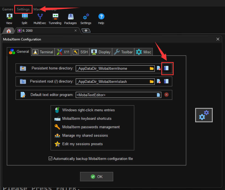Screen dimensions: 225x190
Task: Switch to the Terminal configuration tab
Action: tap(43, 52)
